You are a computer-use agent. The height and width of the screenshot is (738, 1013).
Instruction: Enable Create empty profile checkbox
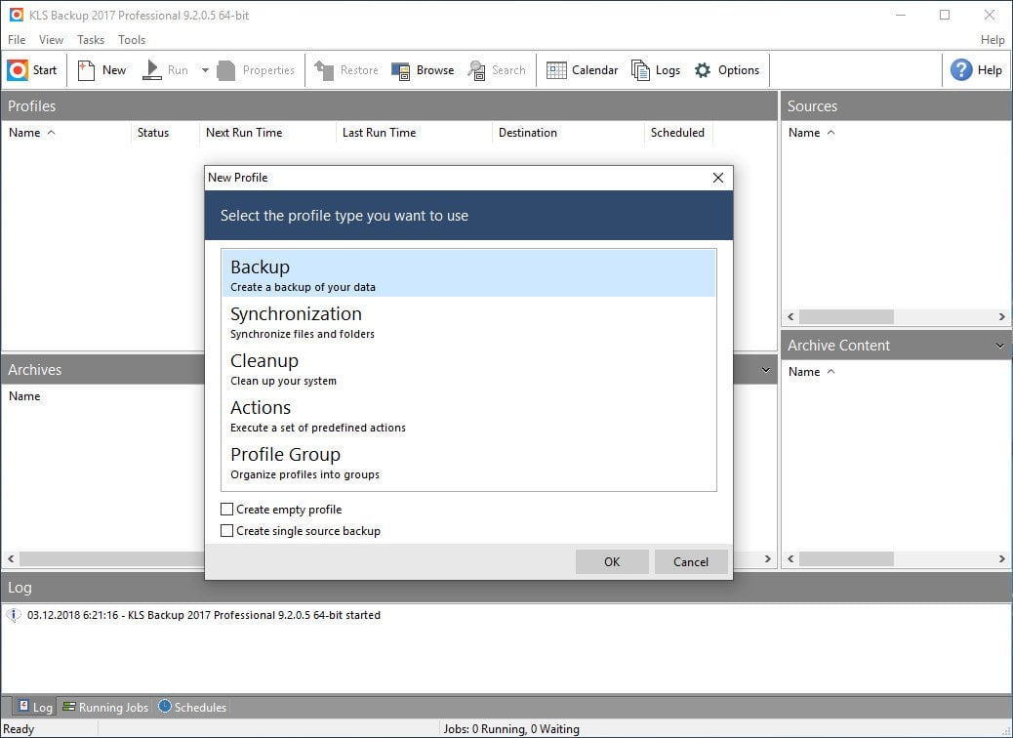click(227, 510)
